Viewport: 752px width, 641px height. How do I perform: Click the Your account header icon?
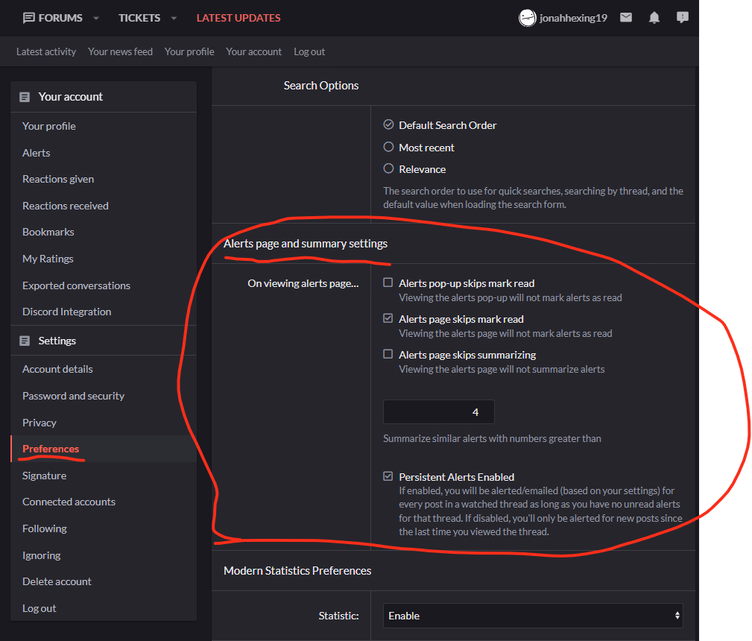[x=25, y=97]
